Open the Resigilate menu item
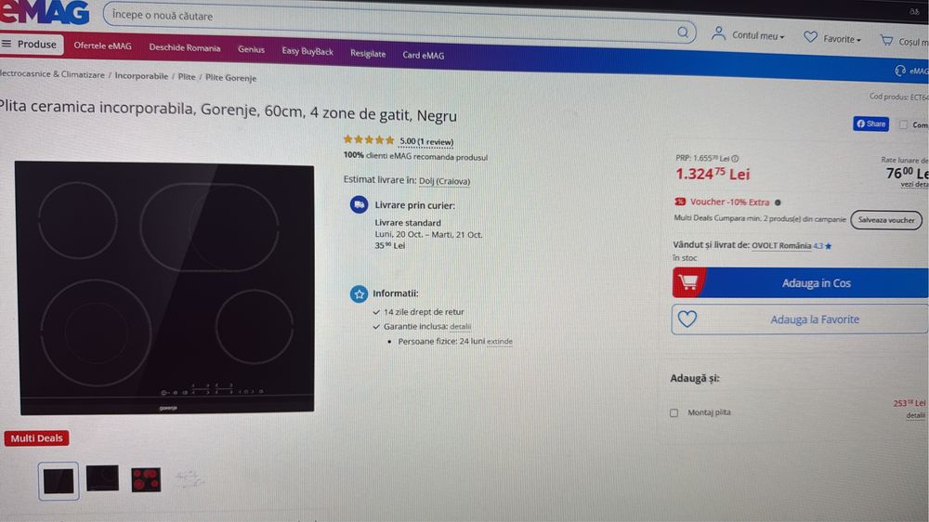929x522 pixels. pyautogui.click(x=367, y=53)
